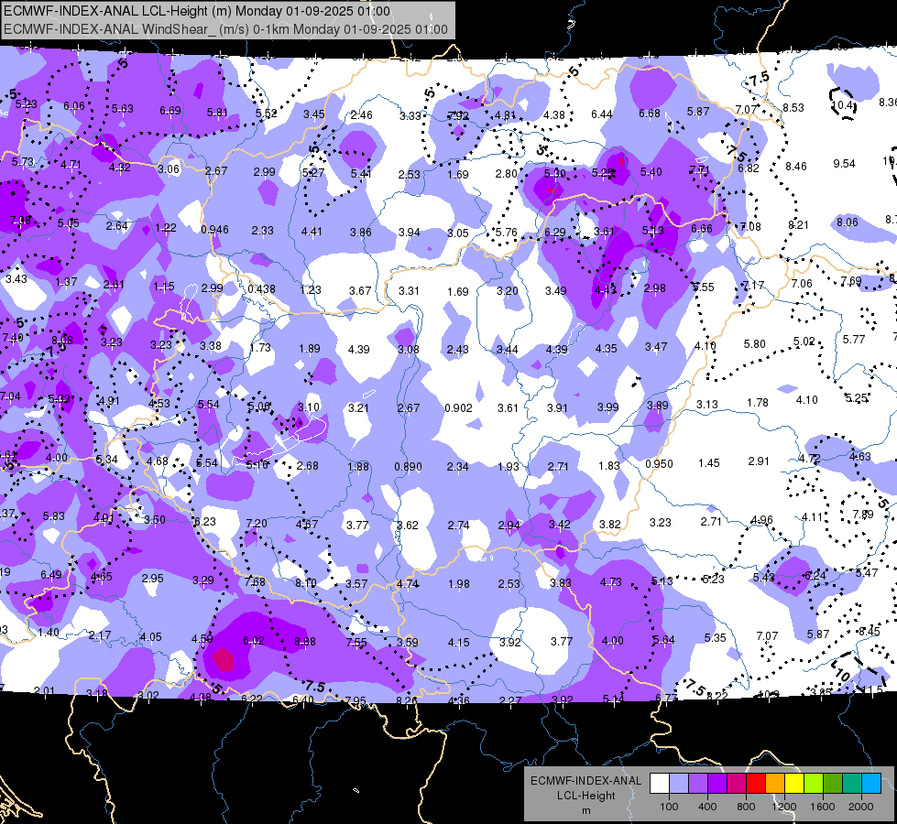The height and width of the screenshot is (824, 897).
Task: Click the legend tick label '1600'
Action: point(823,807)
